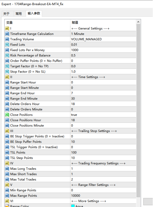
Task: Open the Range Color Aqua value picker
Action: click(x=103, y=205)
